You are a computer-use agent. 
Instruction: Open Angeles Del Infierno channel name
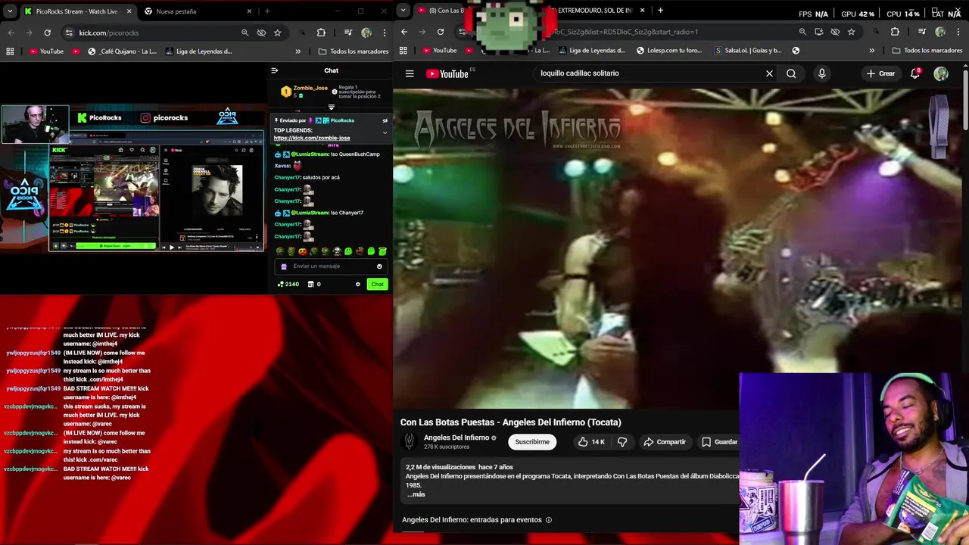coord(456,438)
